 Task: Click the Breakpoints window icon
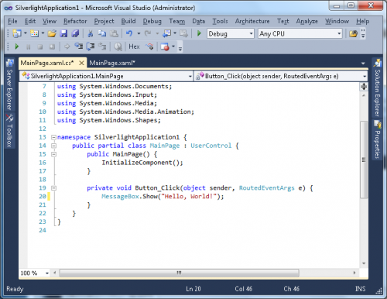(165, 46)
